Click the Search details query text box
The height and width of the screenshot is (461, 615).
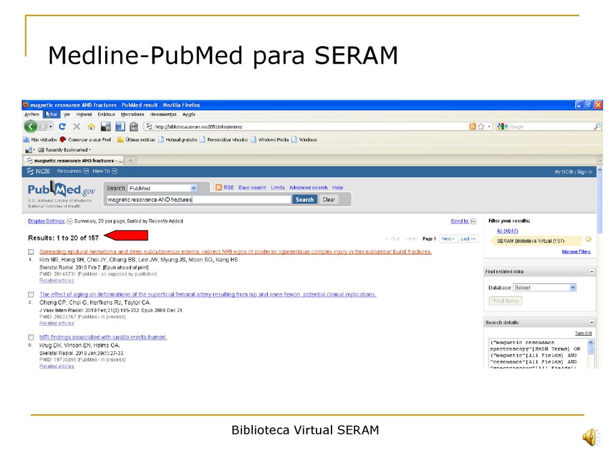(x=538, y=354)
